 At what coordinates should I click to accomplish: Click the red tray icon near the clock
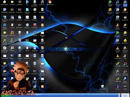coord(121,94)
